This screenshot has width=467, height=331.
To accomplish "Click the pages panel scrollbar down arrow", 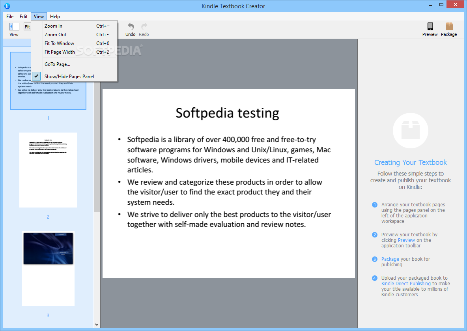I will click(97, 324).
